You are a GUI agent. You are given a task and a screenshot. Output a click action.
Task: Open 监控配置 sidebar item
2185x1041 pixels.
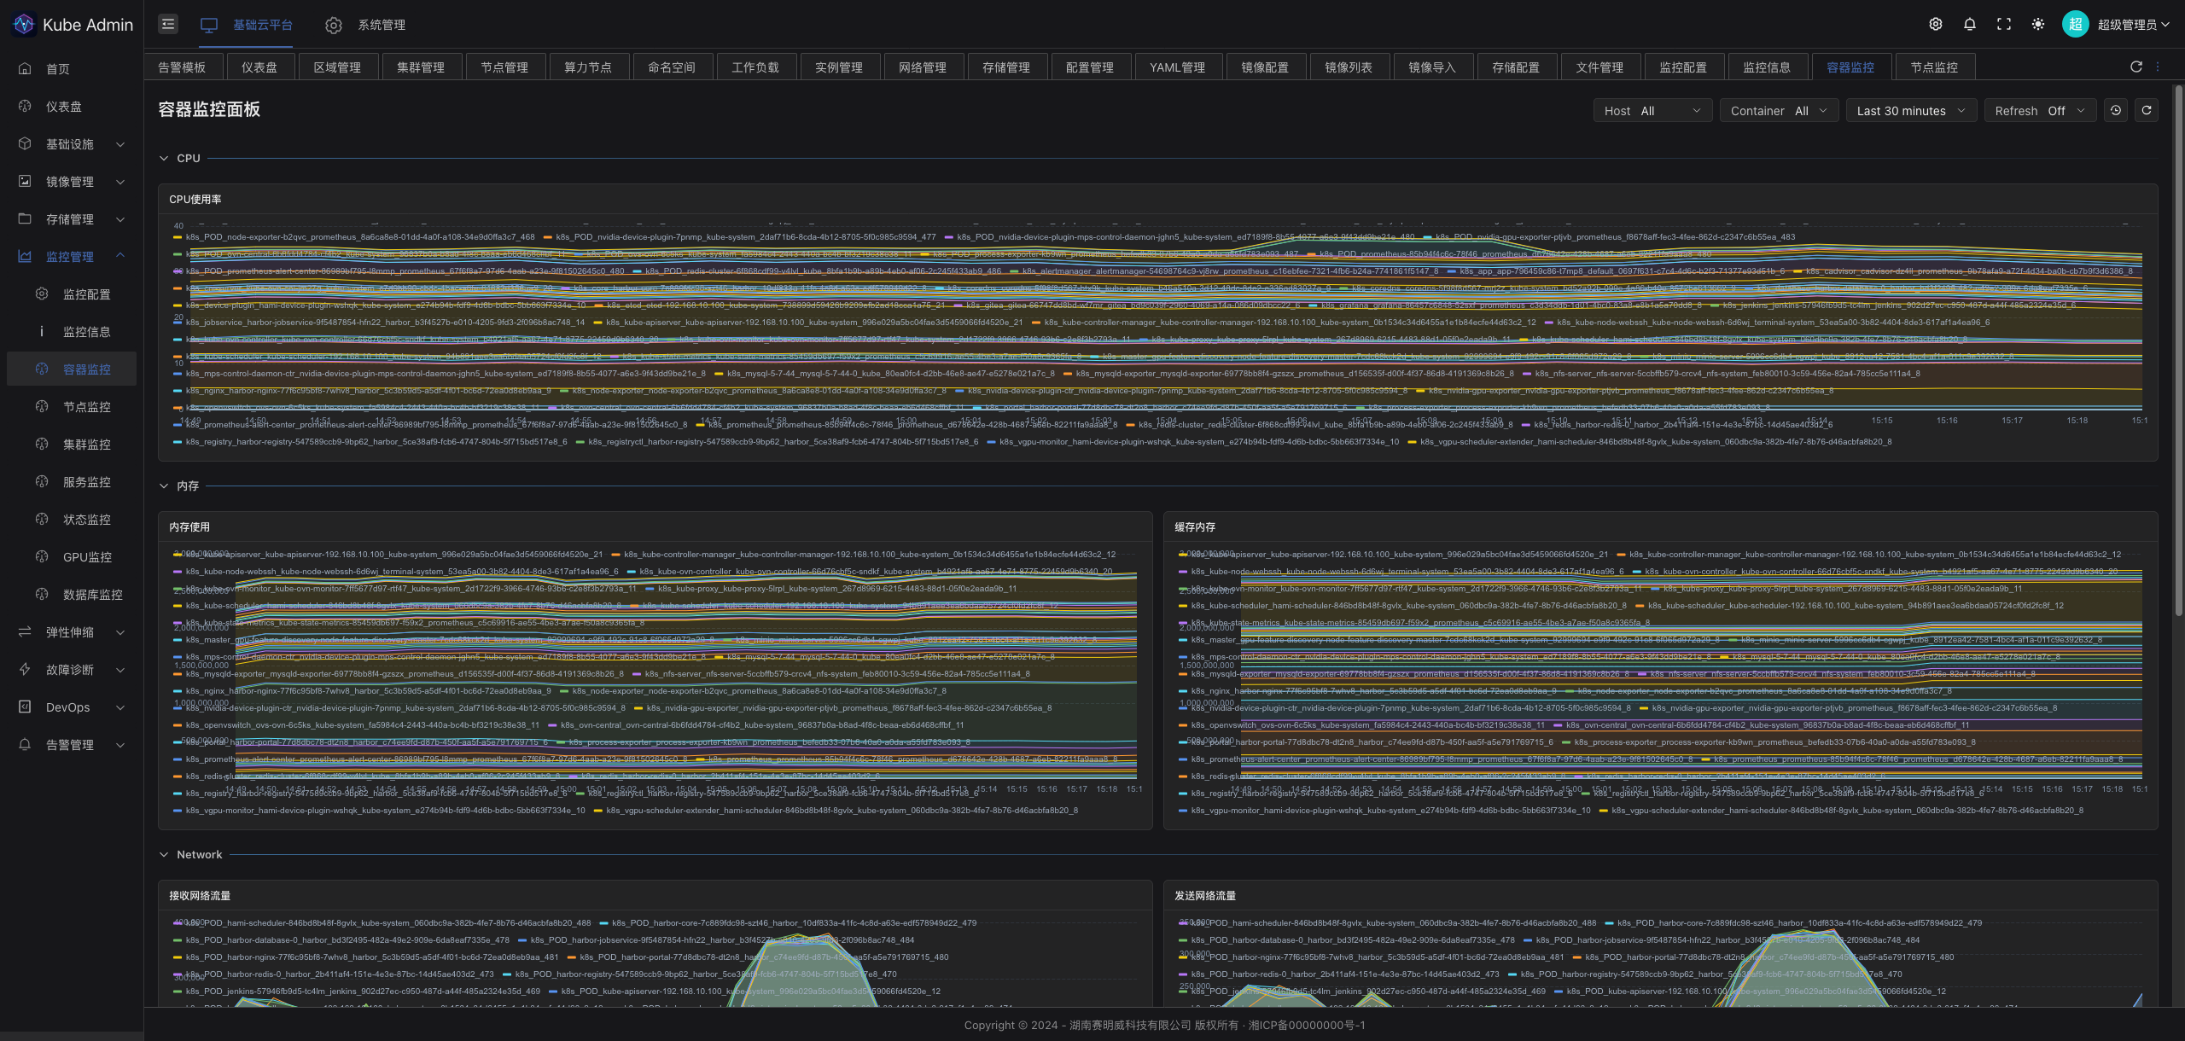tap(72, 294)
